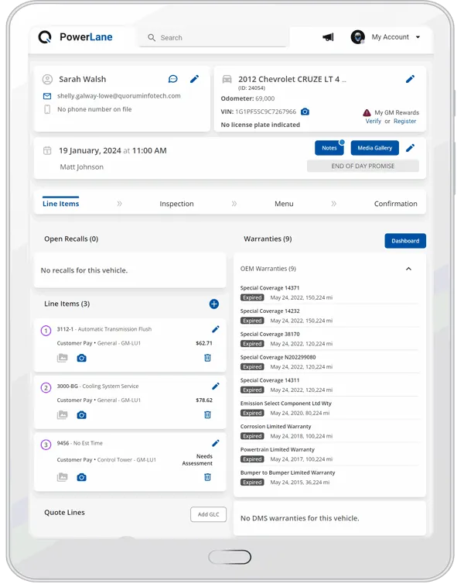The width and height of the screenshot is (464, 584).
Task: Click the line item number 2 badge
Action: (46, 388)
